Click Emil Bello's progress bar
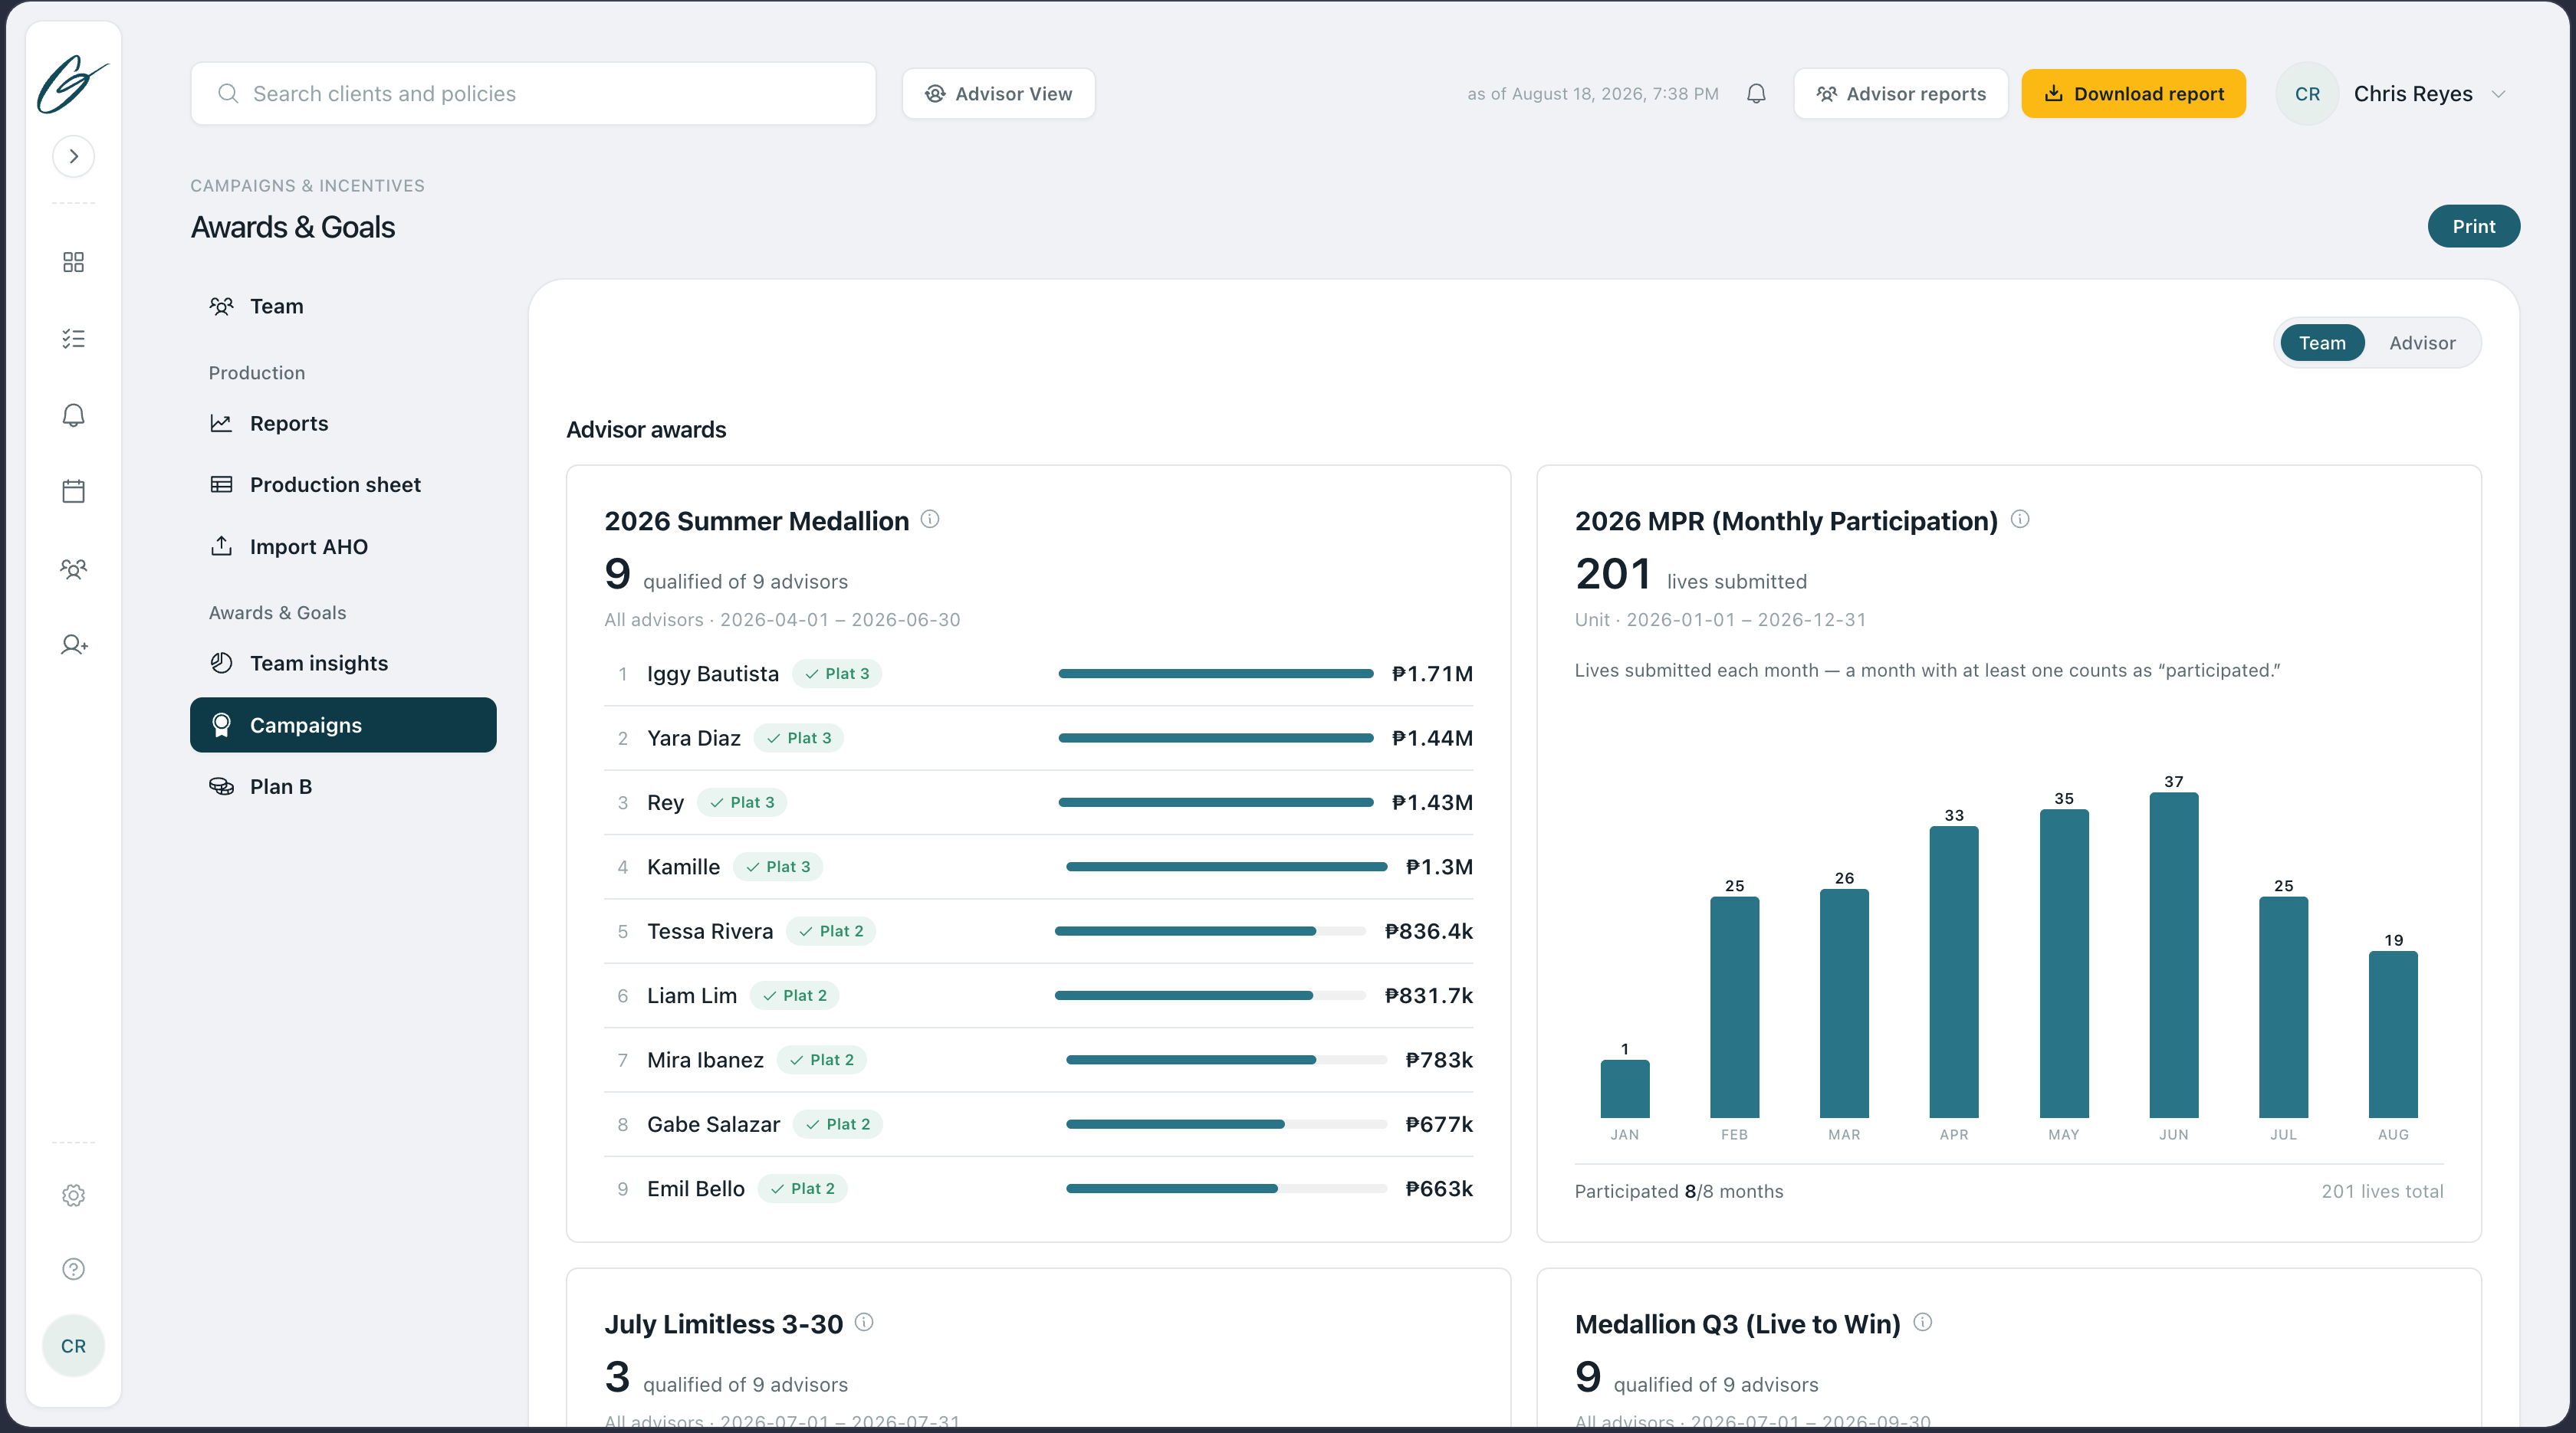Image resolution: width=2576 pixels, height=1433 pixels. pos(1226,1189)
